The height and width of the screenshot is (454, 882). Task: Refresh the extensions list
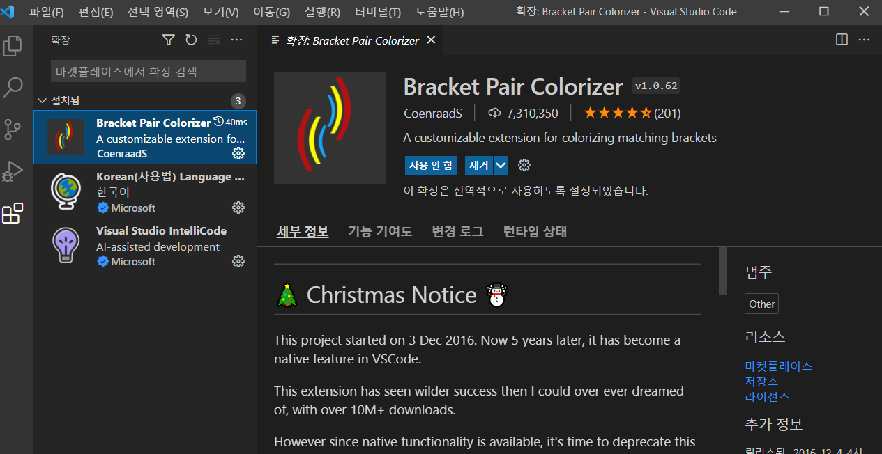tap(191, 40)
